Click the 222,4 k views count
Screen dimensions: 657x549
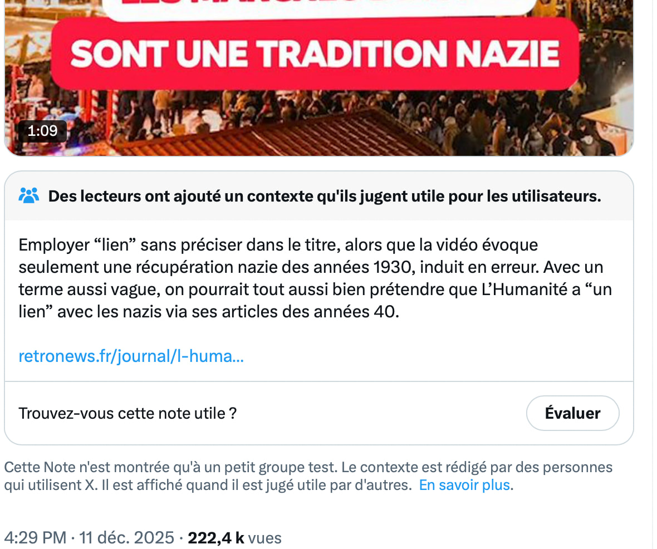(216, 538)
